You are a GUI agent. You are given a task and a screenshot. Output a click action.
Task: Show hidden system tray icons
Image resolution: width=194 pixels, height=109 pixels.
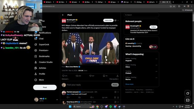(x=173, y=107)
